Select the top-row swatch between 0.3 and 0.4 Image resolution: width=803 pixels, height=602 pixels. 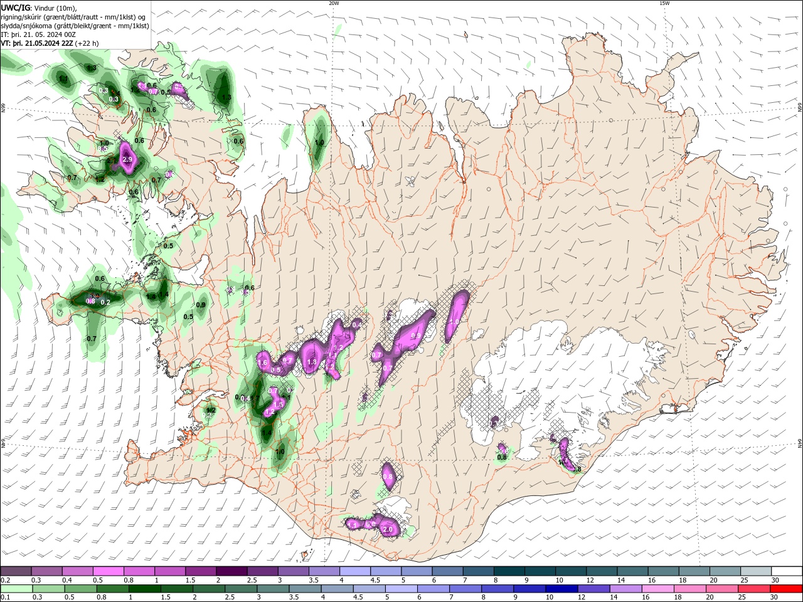click(x=47, y=571)
